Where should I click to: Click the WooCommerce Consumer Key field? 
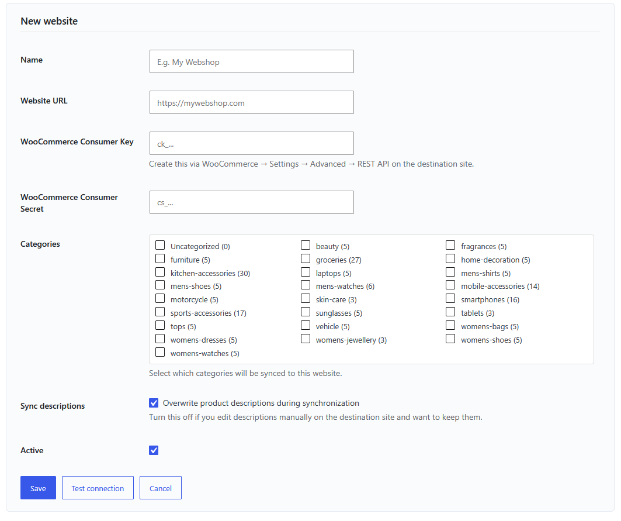pyautogui.click(x=251, y=143)
